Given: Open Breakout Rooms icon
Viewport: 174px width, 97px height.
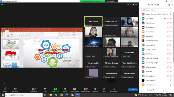Looking at the screenshot, I should click(85, 89).
